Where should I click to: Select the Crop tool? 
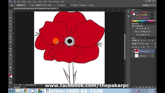[x=10, y=24]
